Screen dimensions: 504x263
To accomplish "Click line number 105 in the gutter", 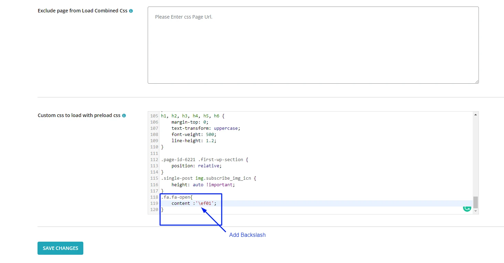I will coord(154,116).
